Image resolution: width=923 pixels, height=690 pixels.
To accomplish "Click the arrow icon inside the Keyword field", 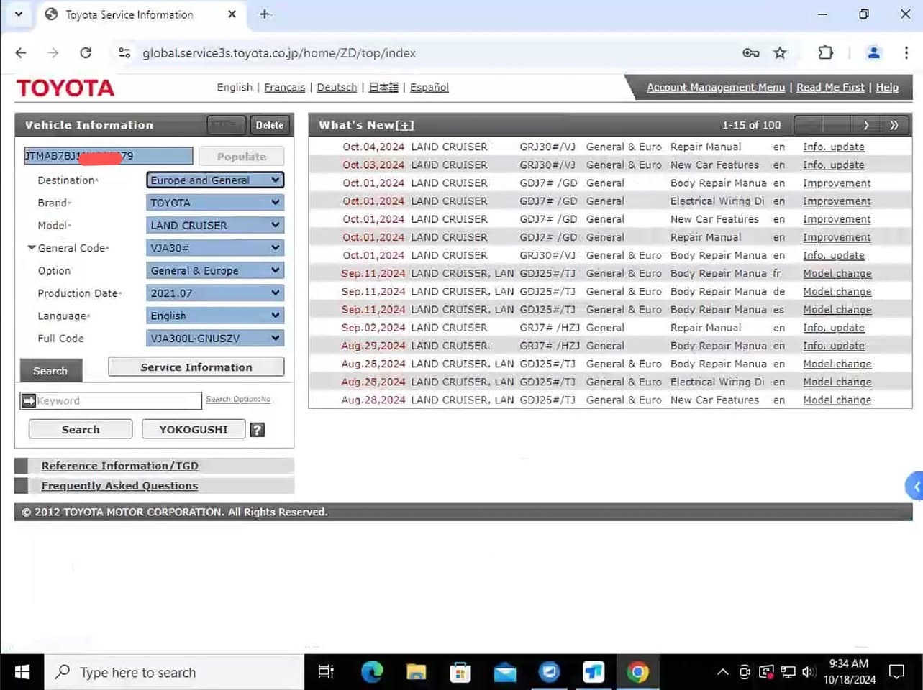I will 28,400.
